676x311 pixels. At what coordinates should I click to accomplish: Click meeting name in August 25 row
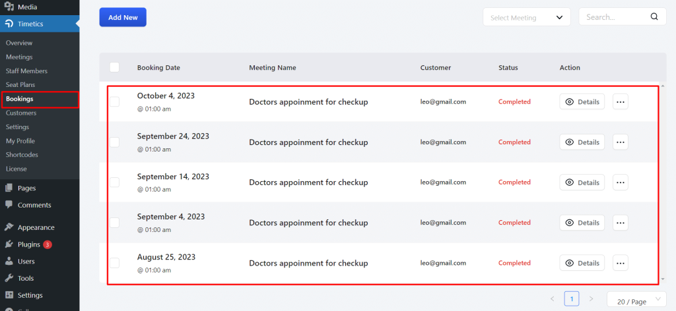pyautogui.click(x=308, y=263)
